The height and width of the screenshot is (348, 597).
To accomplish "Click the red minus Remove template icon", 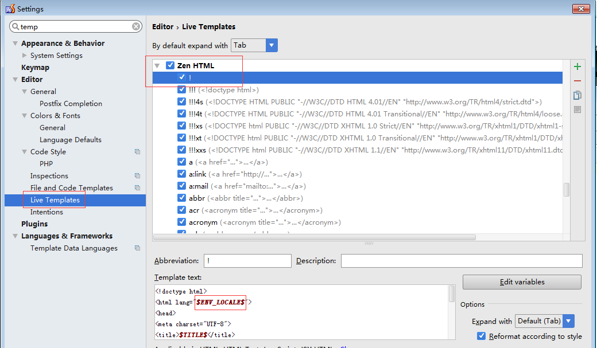I will 577,81.
